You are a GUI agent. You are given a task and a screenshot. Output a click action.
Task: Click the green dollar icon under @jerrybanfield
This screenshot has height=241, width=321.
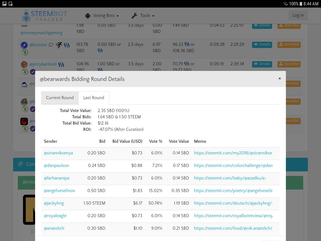pyautogui.click(x=25, y=72)
